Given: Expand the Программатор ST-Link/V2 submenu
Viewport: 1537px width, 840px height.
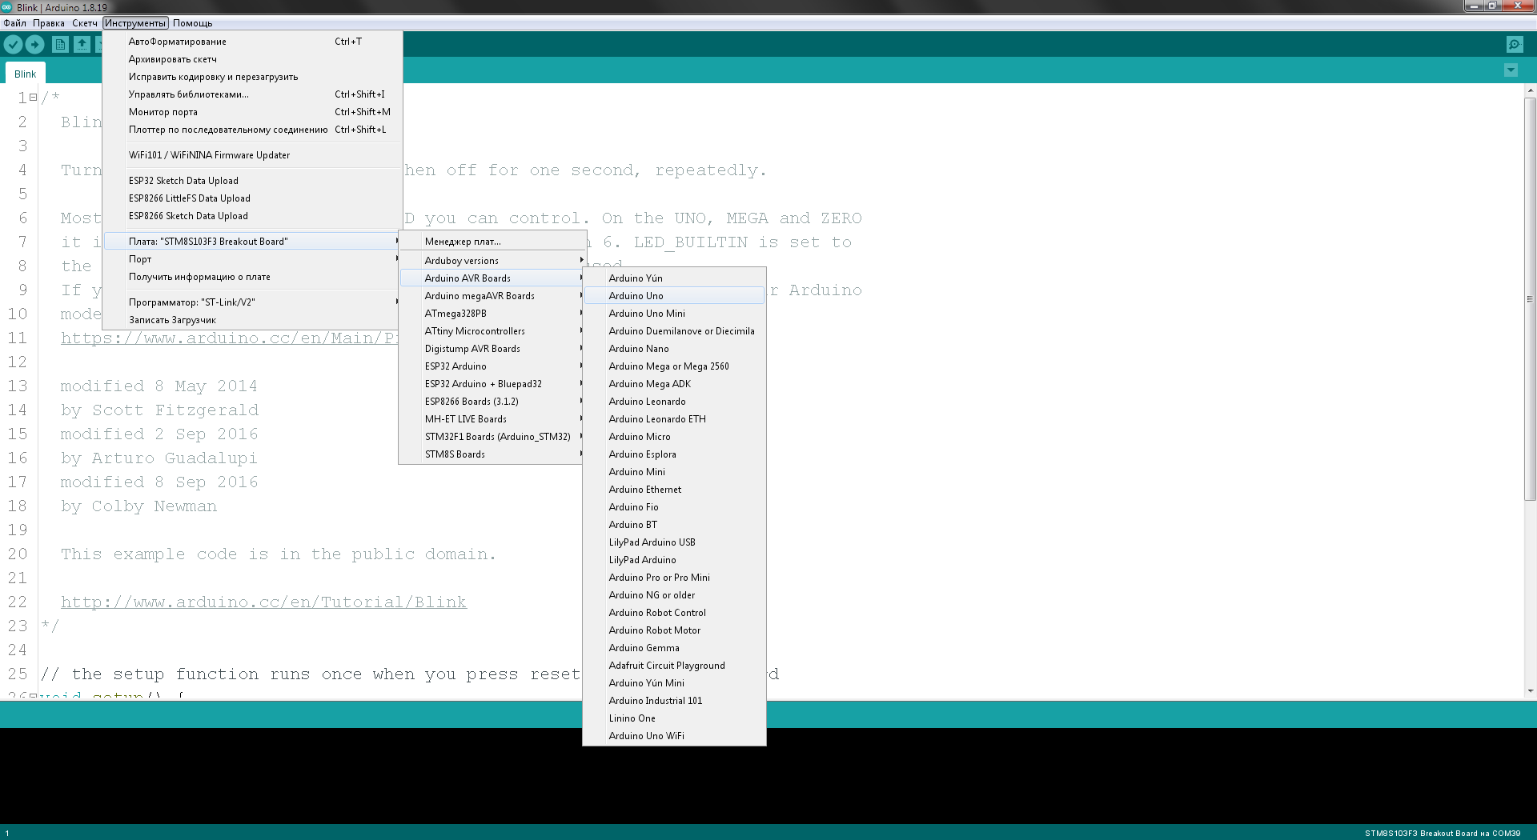Looking at the screenshot, I should [252, 302].
